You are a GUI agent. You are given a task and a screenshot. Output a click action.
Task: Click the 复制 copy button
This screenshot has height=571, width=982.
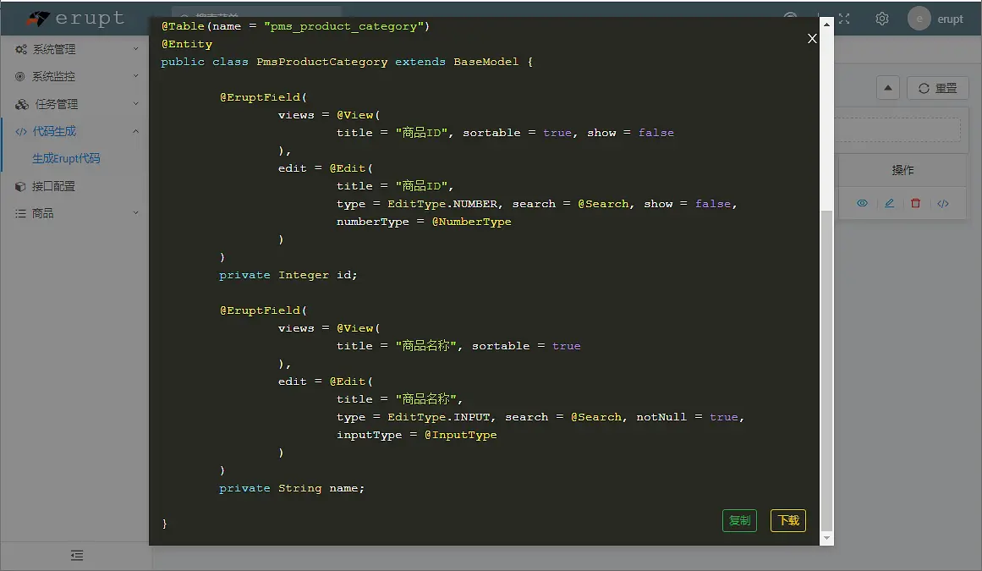[739, 520]
